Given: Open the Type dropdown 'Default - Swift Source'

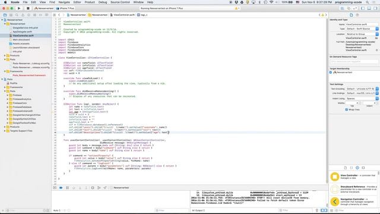Looking at the screenshot, I should 362,29.
